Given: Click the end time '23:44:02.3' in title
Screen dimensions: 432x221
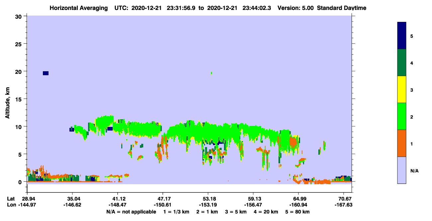Looking at the screenshot, I should [x=256, y=8].
